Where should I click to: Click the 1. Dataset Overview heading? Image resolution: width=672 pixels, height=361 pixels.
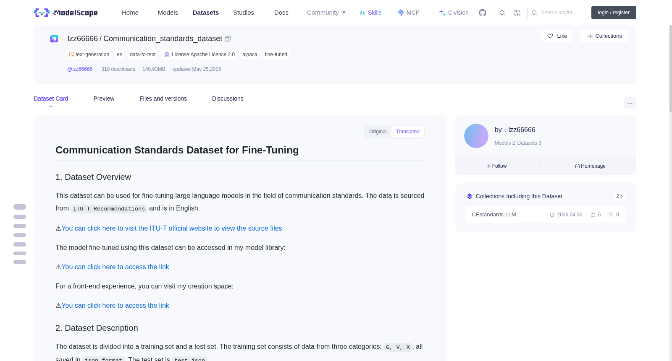coord(93,177)
